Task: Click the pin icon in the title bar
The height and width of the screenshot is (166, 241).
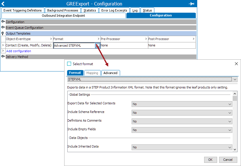Action: click(x=191, y=4)
